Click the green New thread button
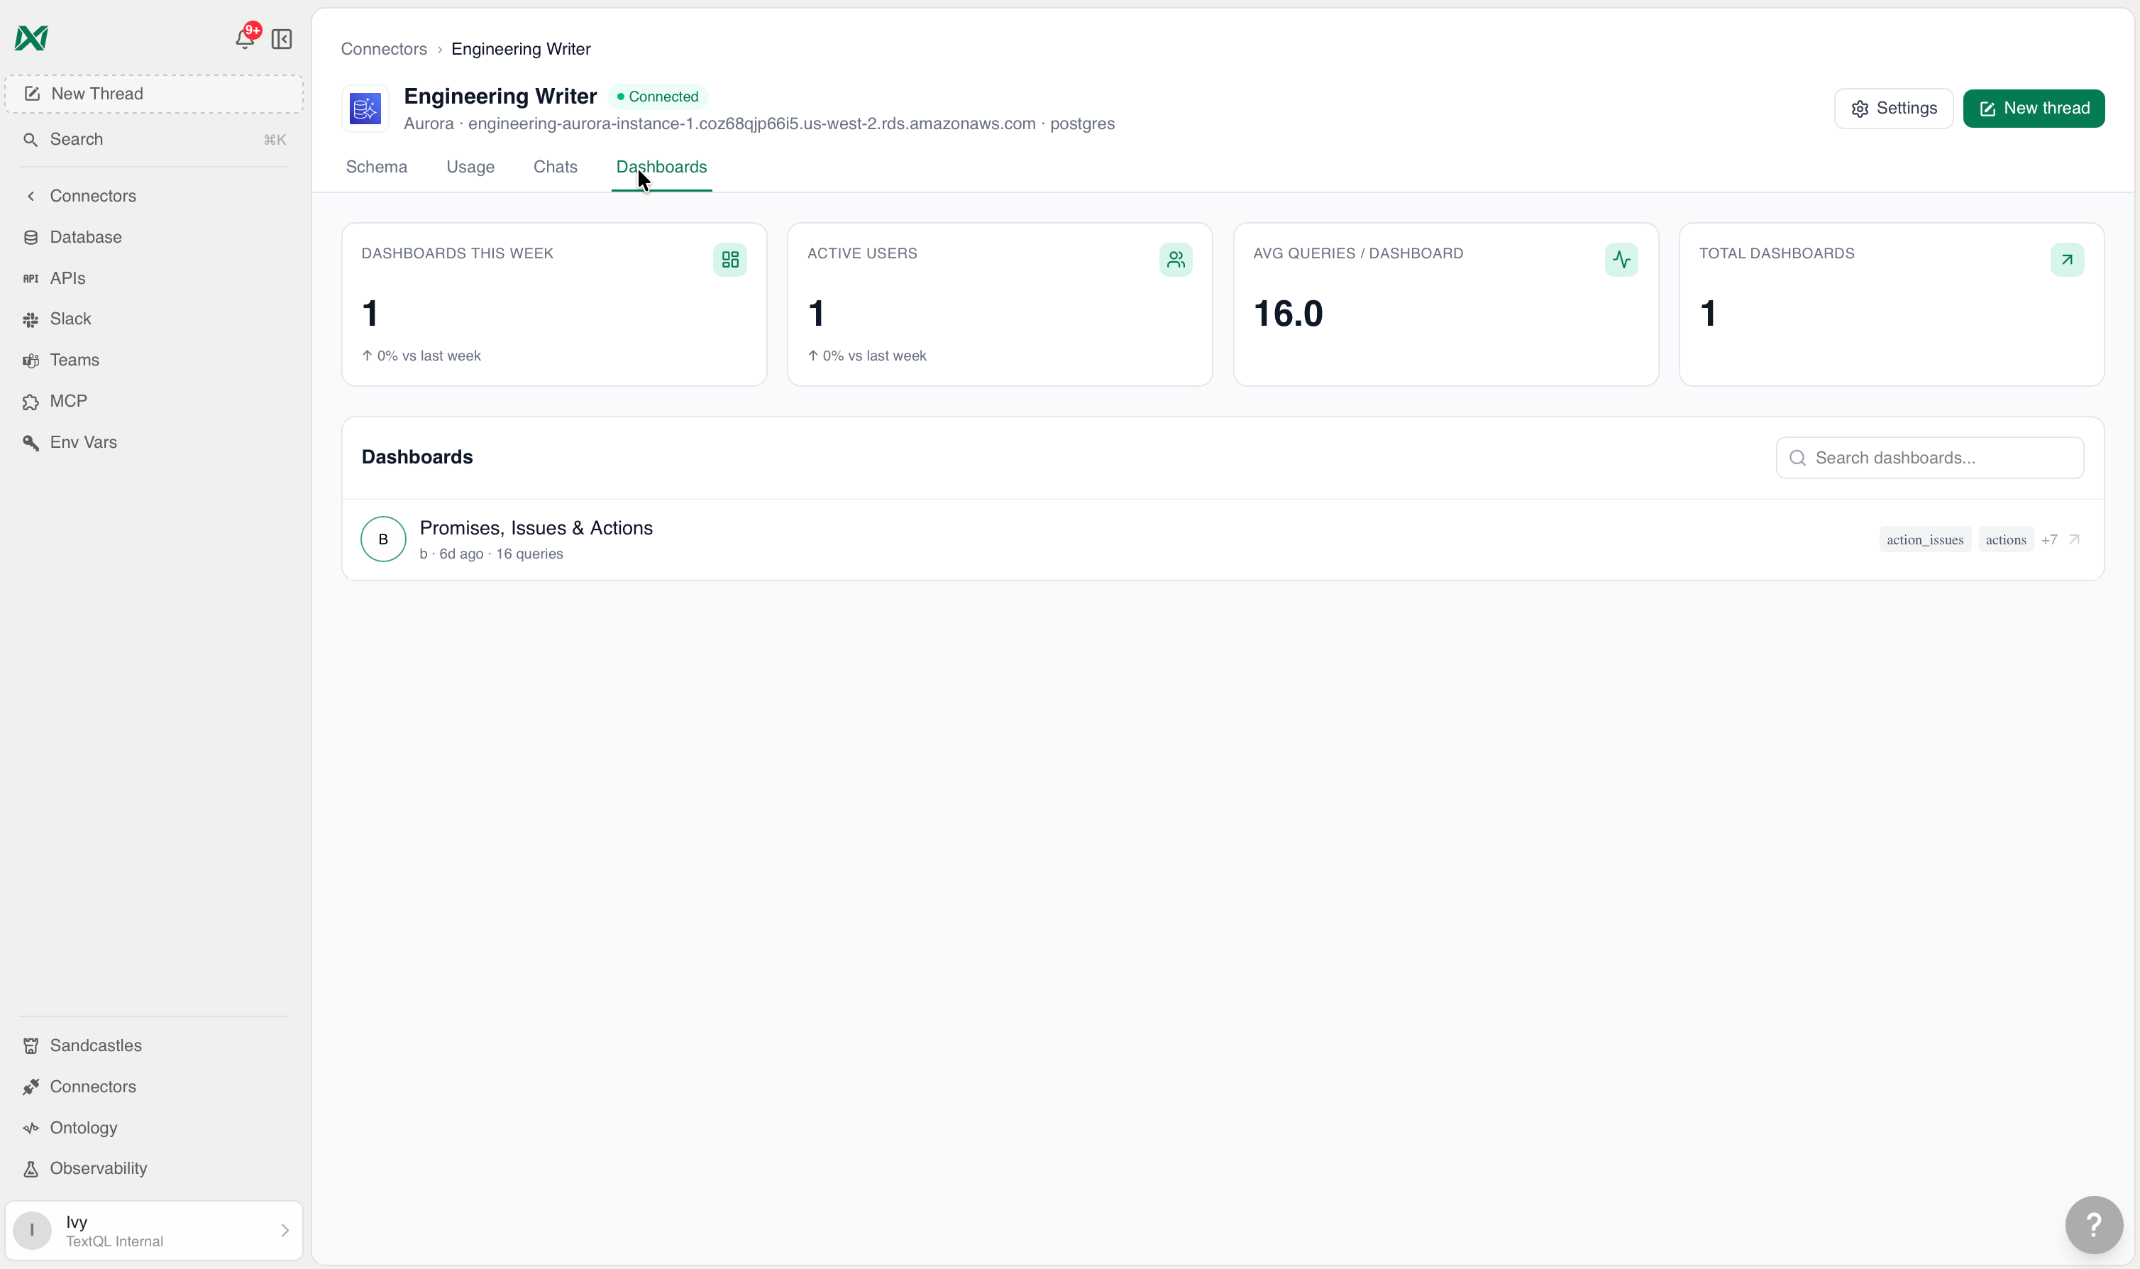Viewport: 2140px width, 1269px height. coord(2033,109)
